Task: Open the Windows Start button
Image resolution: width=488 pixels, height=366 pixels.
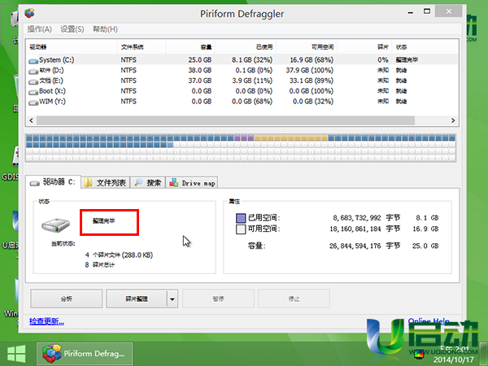Action: click(16, 354)
